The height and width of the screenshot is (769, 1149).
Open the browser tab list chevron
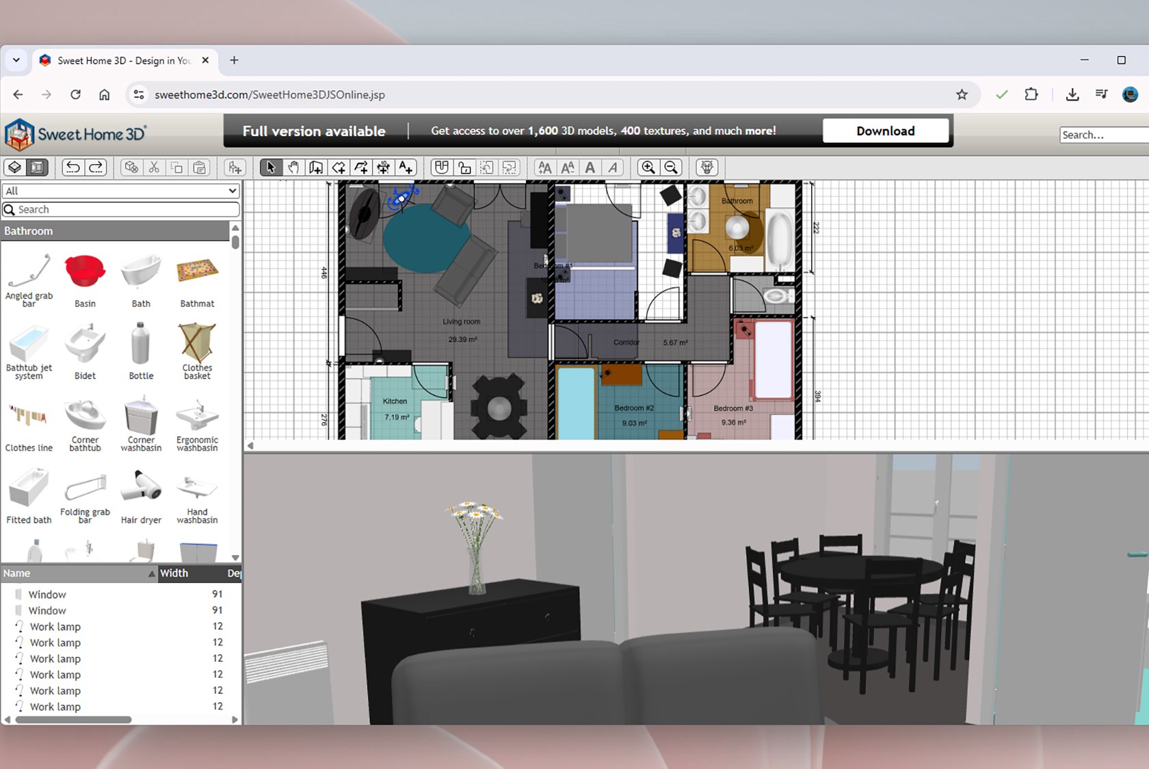tap(16, 60)
